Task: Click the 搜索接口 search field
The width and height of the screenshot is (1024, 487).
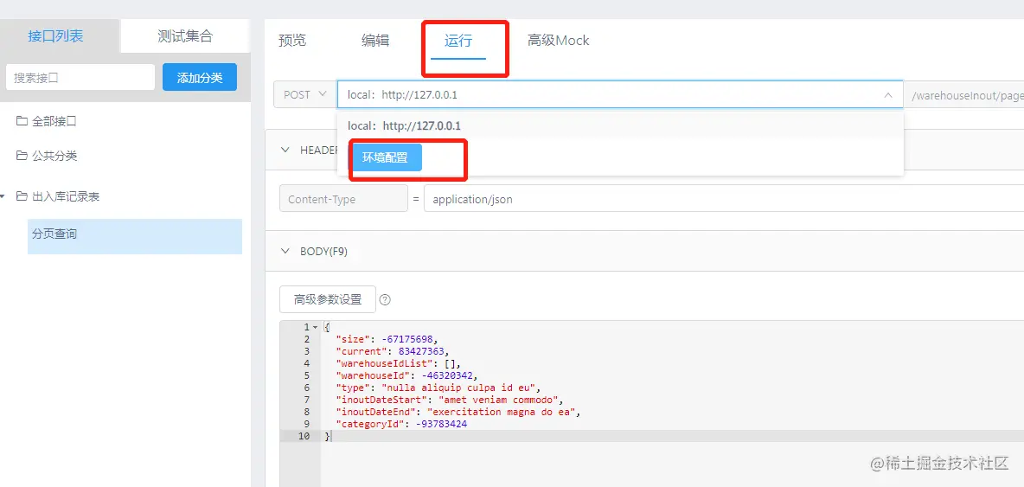Action: (x=80, y=78)
